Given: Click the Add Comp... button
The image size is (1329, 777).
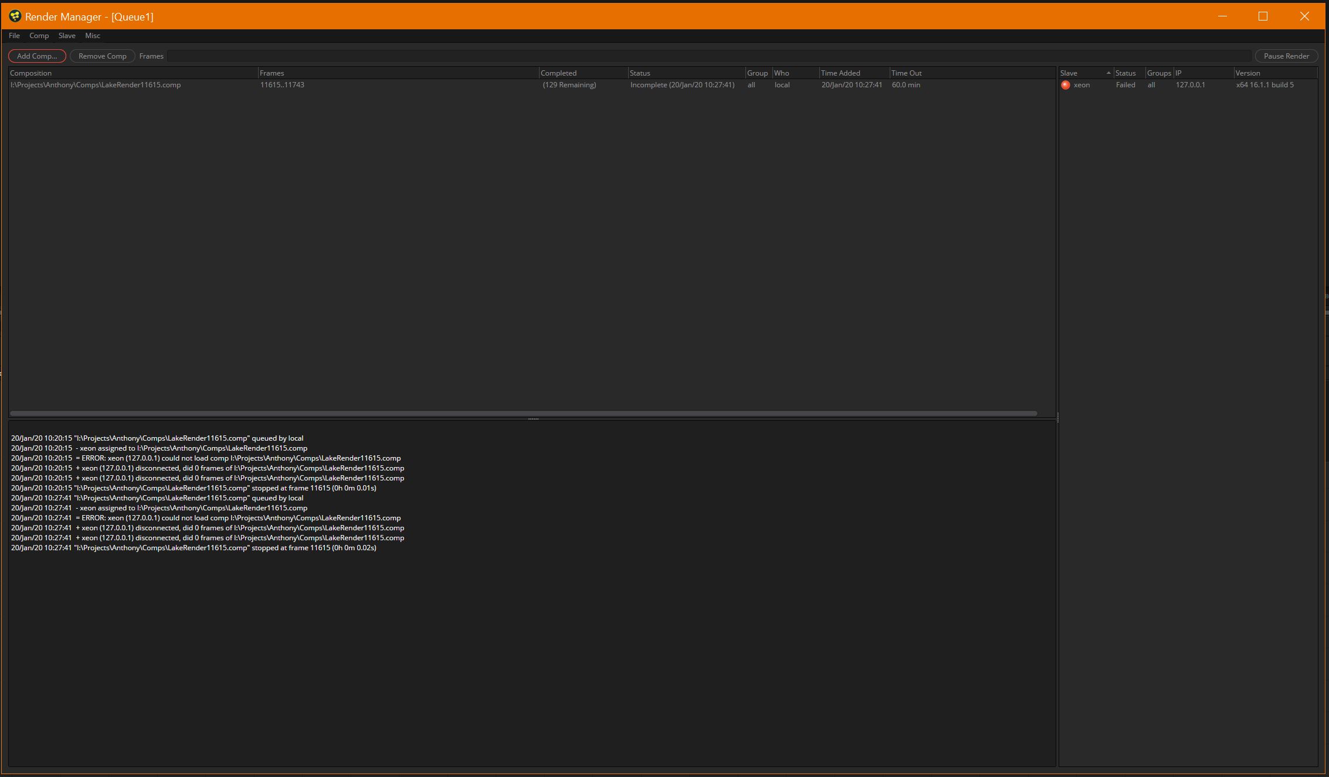Looking at the screenshot, I should (37, 56).
